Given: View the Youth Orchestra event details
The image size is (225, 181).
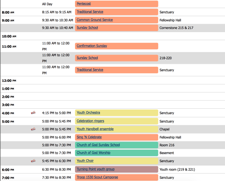Looking at the screenshot, I should pos(88,113).
